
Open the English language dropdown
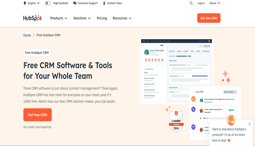click(x=34, y=3)
